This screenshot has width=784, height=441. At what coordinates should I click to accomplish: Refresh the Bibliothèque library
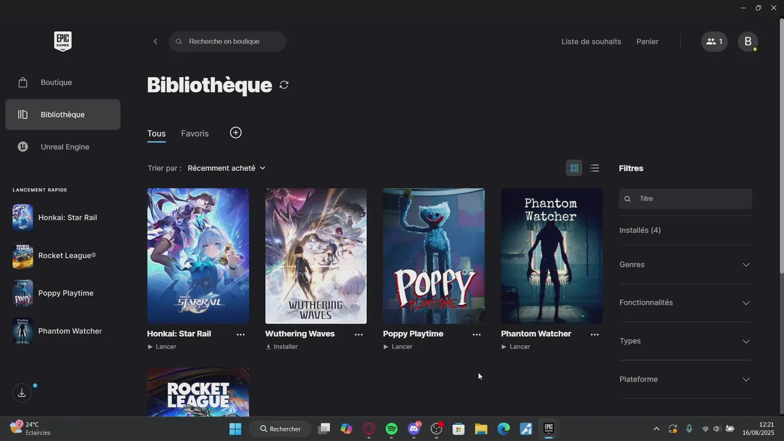click(x=284, y=85)
